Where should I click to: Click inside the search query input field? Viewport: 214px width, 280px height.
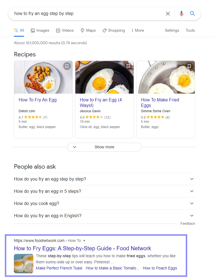[x=83, y=14]
